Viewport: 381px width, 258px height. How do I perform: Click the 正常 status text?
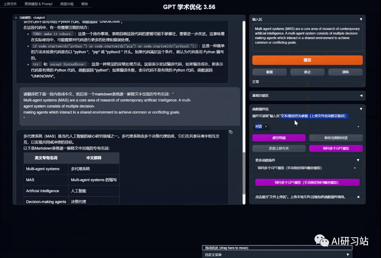click(256, 82)
